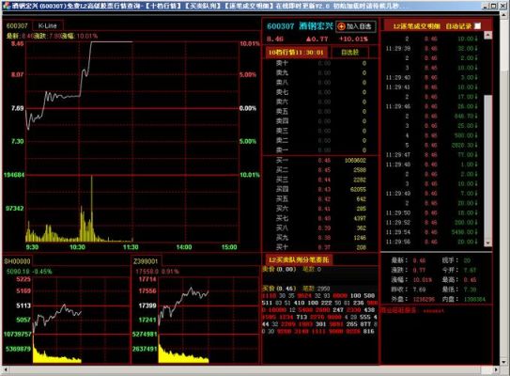Open the K-Line tab
This screenshot has width=510, height=376.
[x=48, y=25]
